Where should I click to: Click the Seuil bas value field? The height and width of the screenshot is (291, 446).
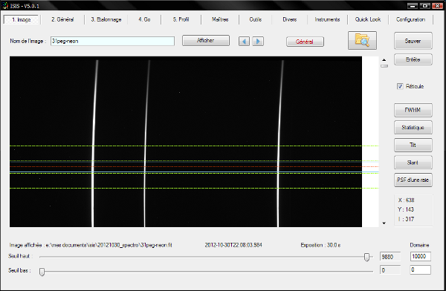tap(390, 270)
